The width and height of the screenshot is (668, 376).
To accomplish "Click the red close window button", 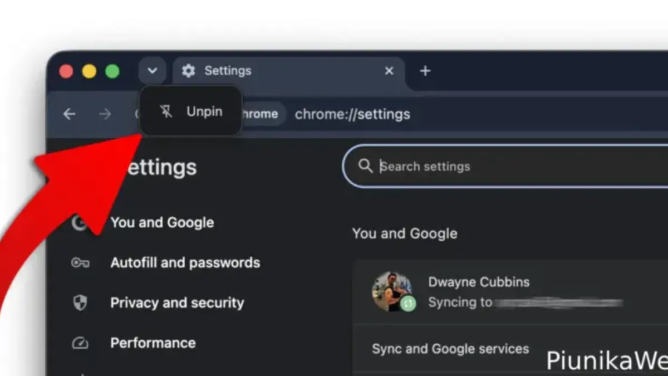I will (66, 71).
